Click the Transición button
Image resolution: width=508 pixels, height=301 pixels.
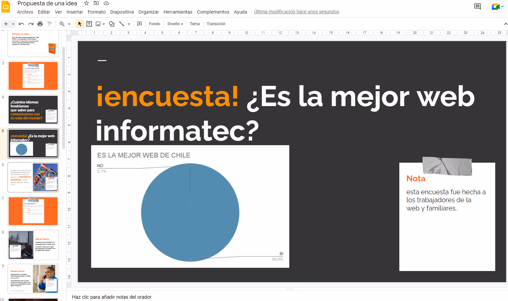[216, 24]
